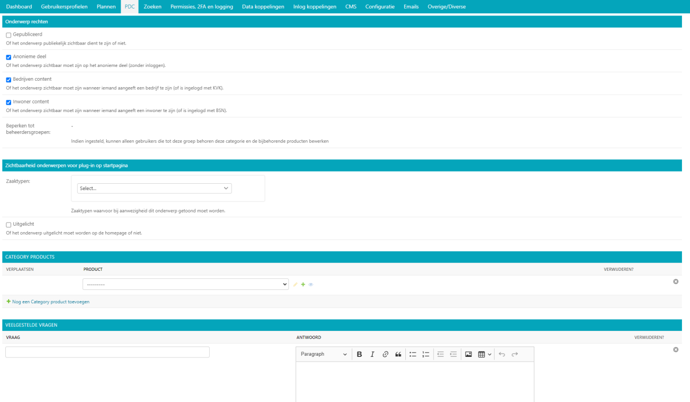
Task: Add new product with green plus icon
Action: tap(303, 285)
